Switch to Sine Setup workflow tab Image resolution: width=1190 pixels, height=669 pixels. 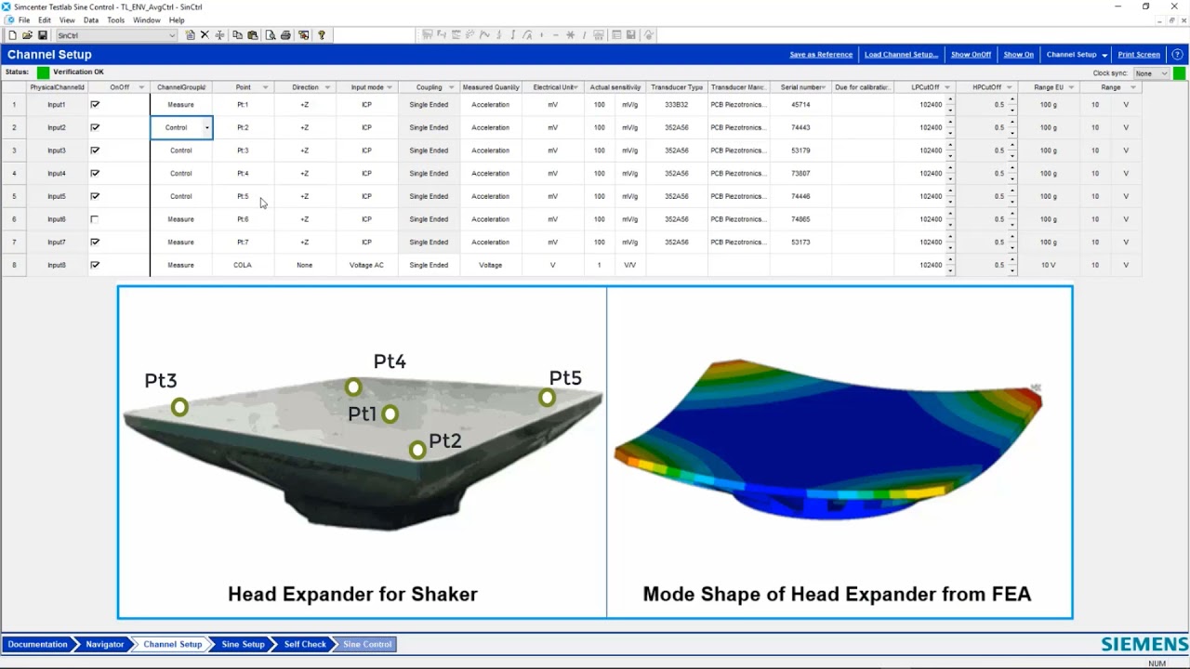243,644
